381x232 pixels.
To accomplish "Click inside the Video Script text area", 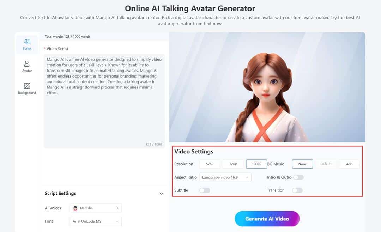I will [104, 101].
